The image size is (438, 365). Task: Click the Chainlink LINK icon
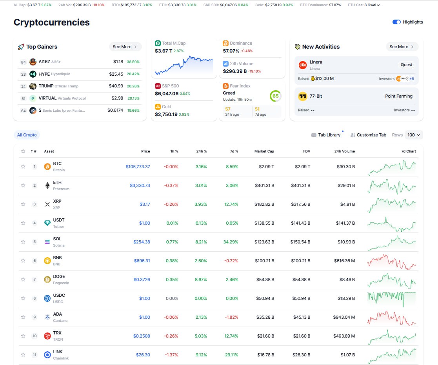click(47, 355)
